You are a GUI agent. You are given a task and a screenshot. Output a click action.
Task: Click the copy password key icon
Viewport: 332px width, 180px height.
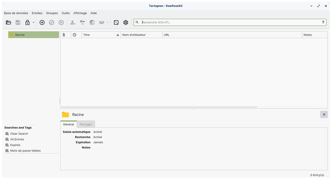82,22
